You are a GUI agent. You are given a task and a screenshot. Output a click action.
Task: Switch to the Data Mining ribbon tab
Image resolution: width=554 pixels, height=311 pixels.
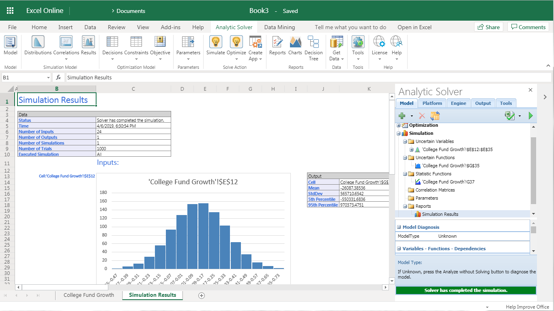[279, 27]
